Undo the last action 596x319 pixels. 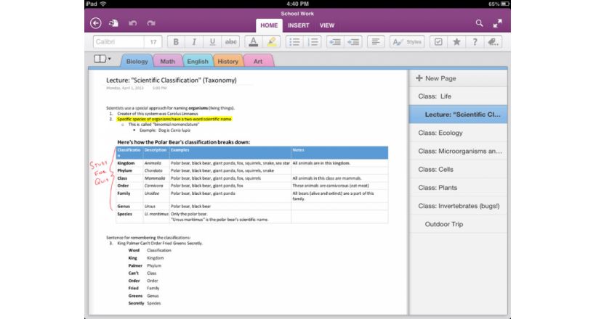tap(133, 23)
